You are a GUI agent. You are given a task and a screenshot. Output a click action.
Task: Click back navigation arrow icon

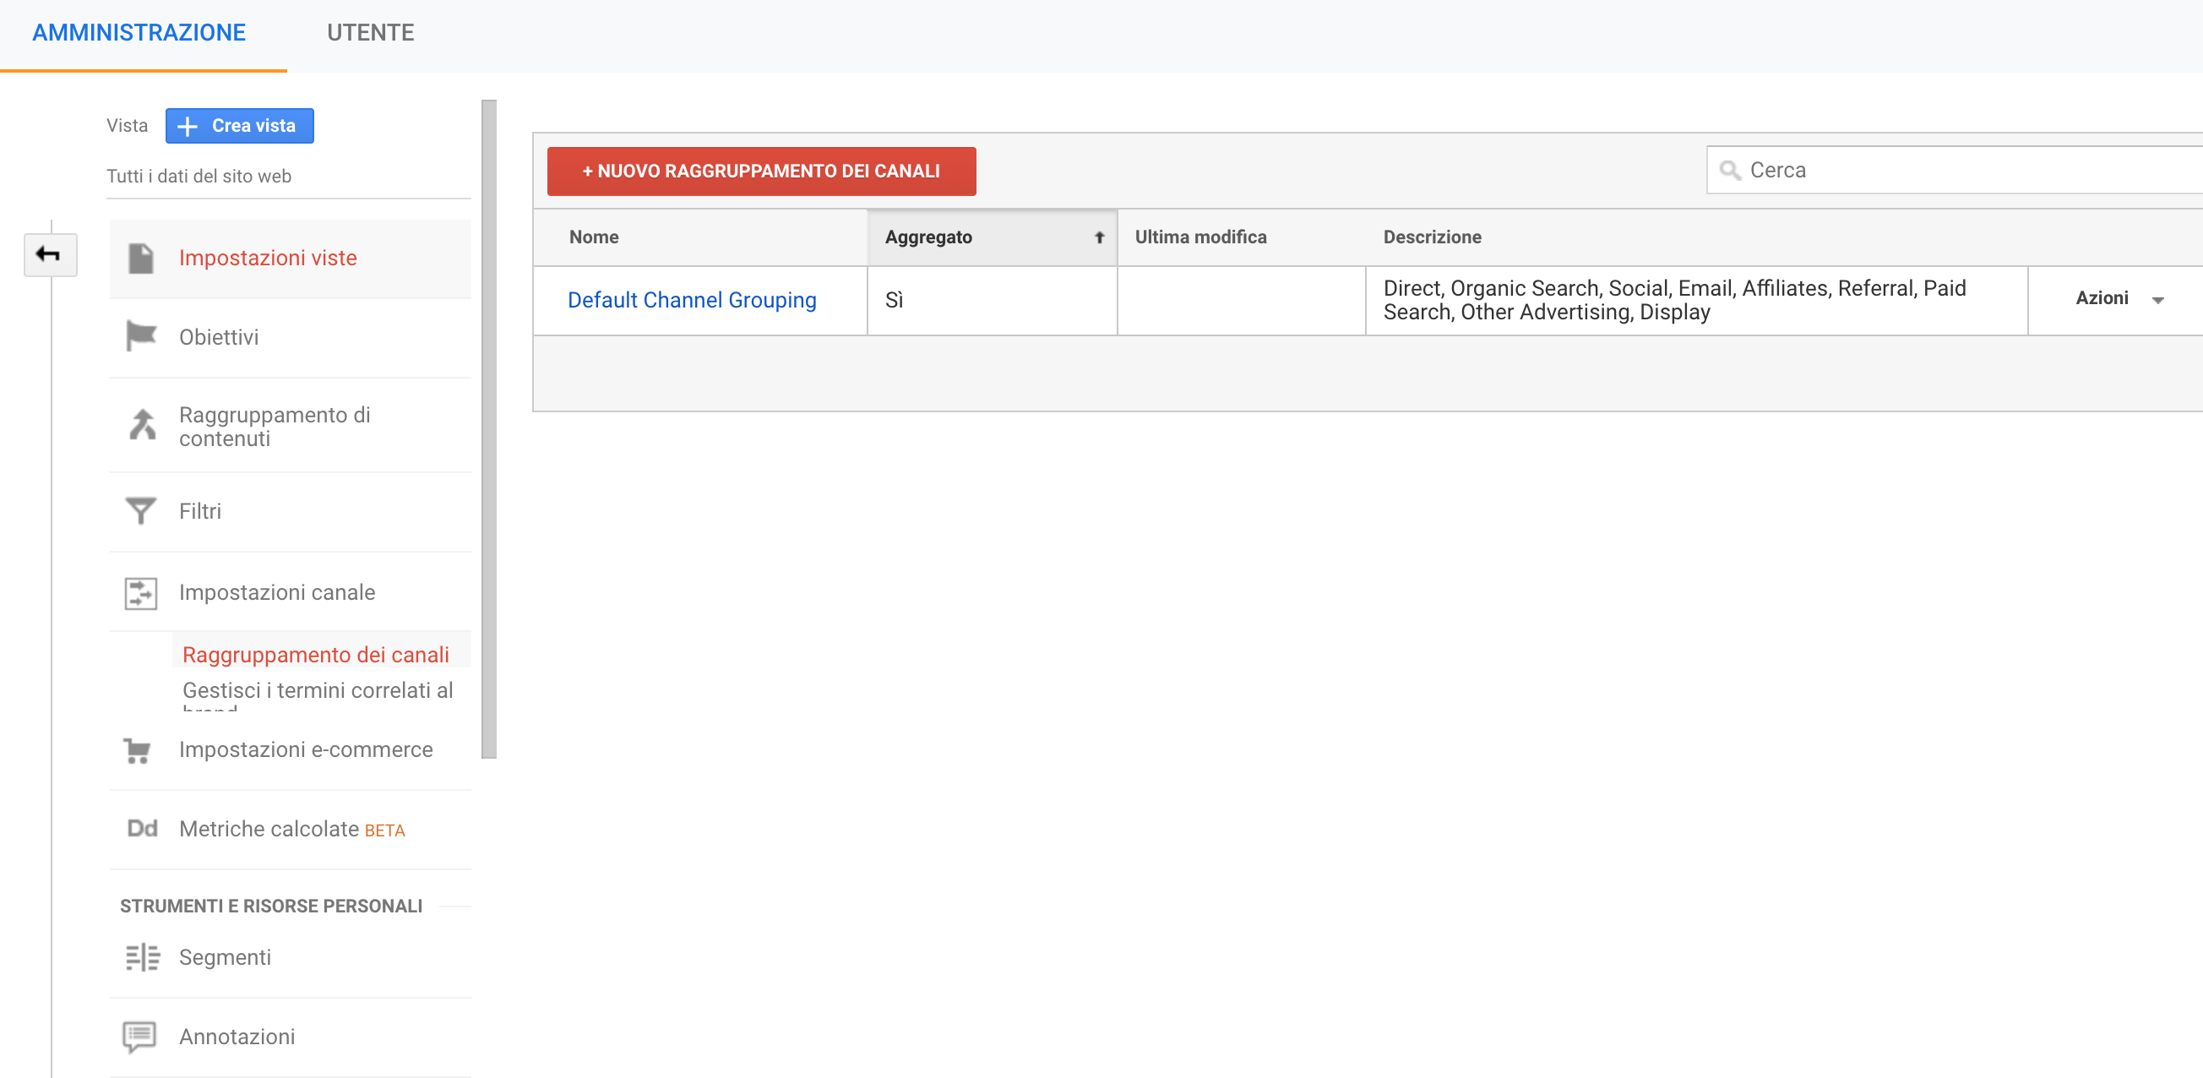pyautogui.click(x=49, y=256)
